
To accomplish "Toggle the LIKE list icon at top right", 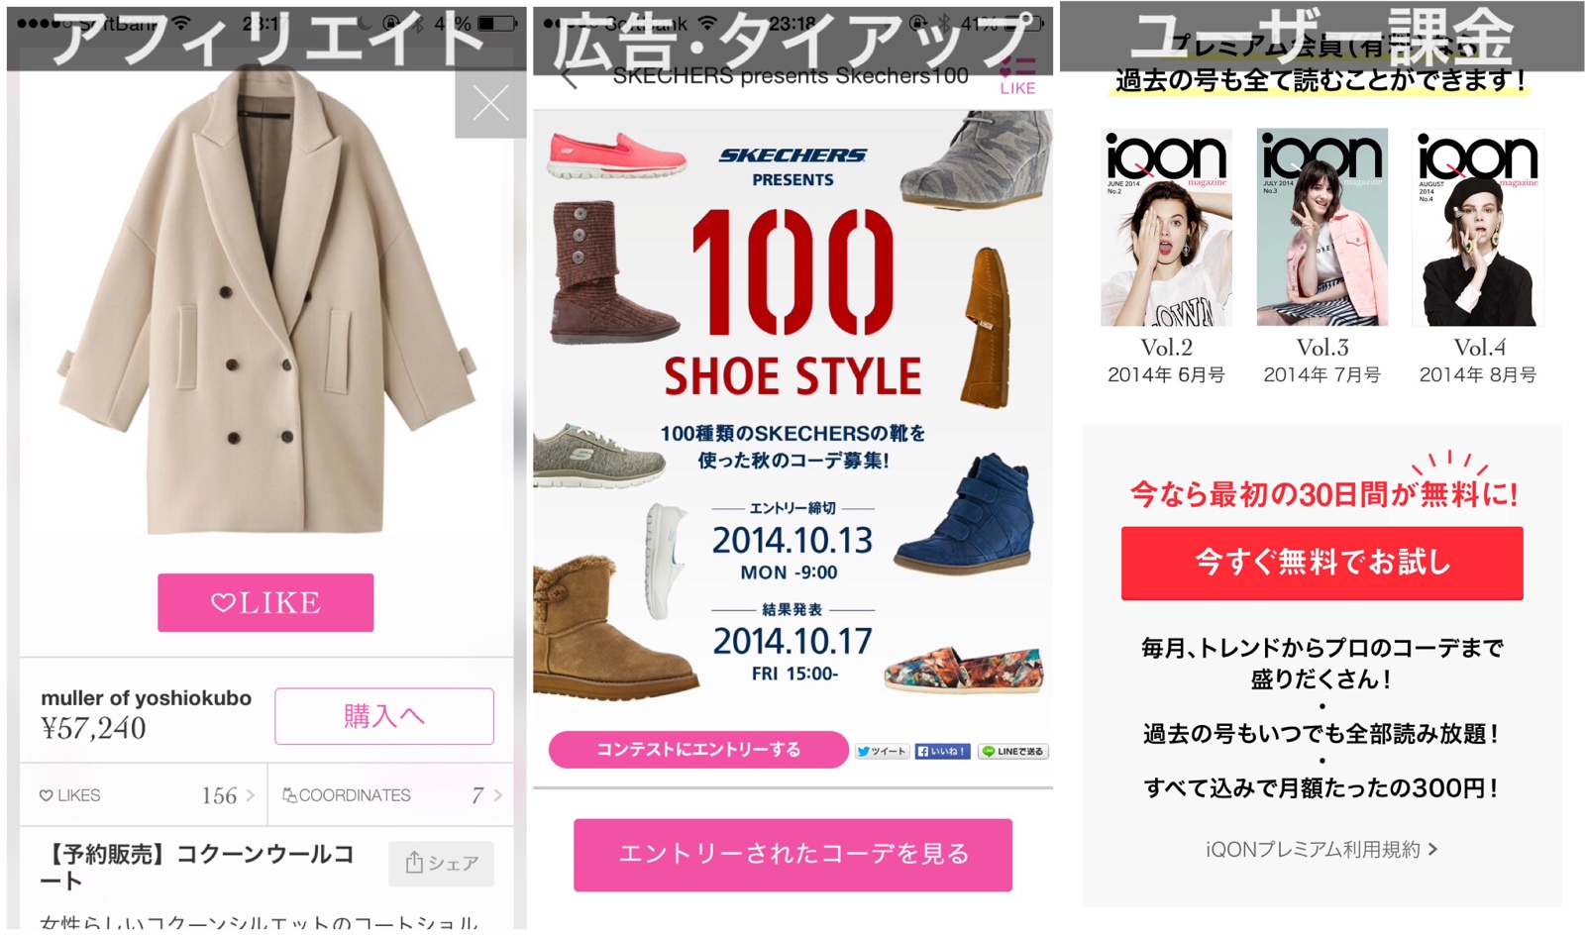I will (1017, 75).
